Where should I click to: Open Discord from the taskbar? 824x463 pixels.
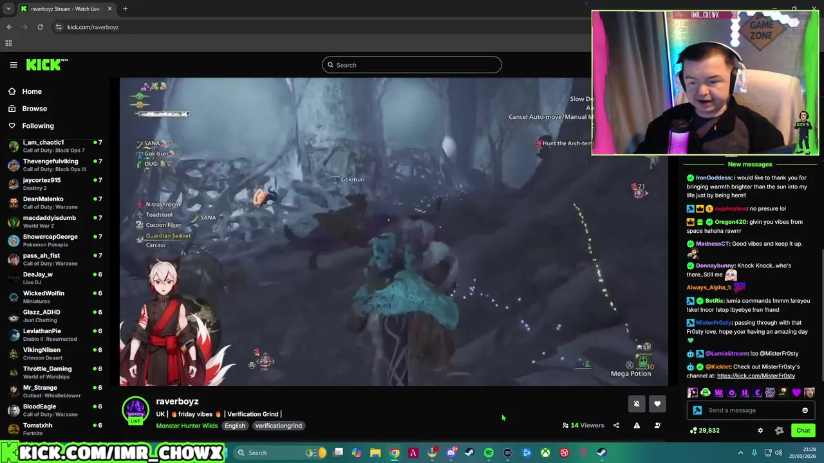click(x=451, y=453)
